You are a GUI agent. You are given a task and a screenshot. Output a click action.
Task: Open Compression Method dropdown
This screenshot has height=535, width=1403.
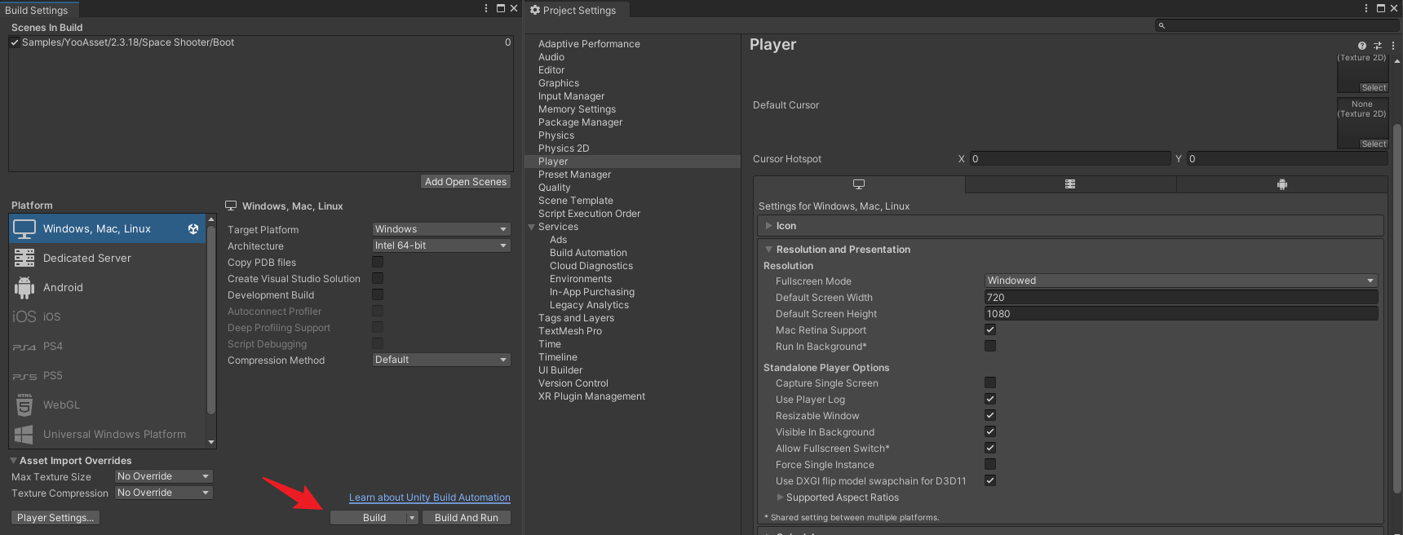tap(441, 360)
